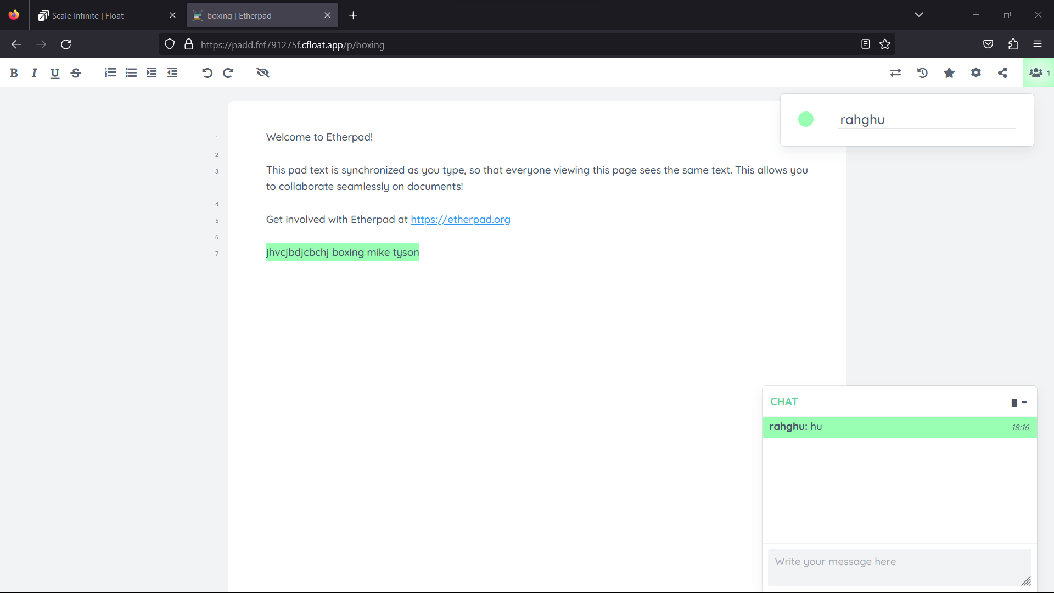The image size is (1054, 593).
Task: Go back to previous page
Action: pyautogui.click(x=16, y=44)
